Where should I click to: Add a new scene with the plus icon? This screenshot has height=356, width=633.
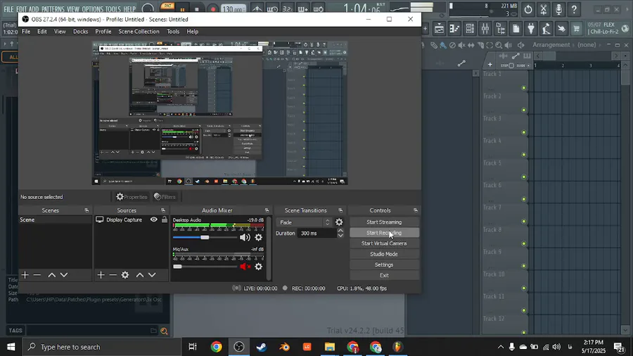(x=25, y=275)
